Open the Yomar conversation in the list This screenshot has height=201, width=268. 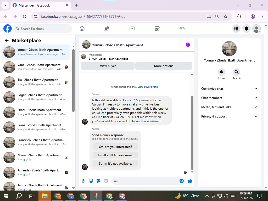click(x=36, y=52)
